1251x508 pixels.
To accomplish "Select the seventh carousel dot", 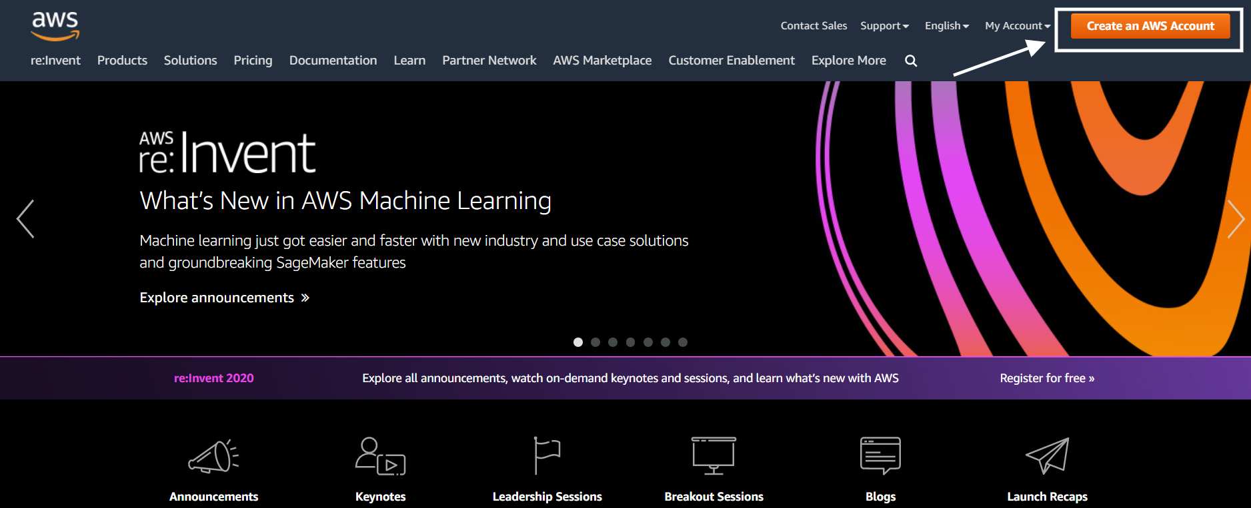I will pos(683,342).
